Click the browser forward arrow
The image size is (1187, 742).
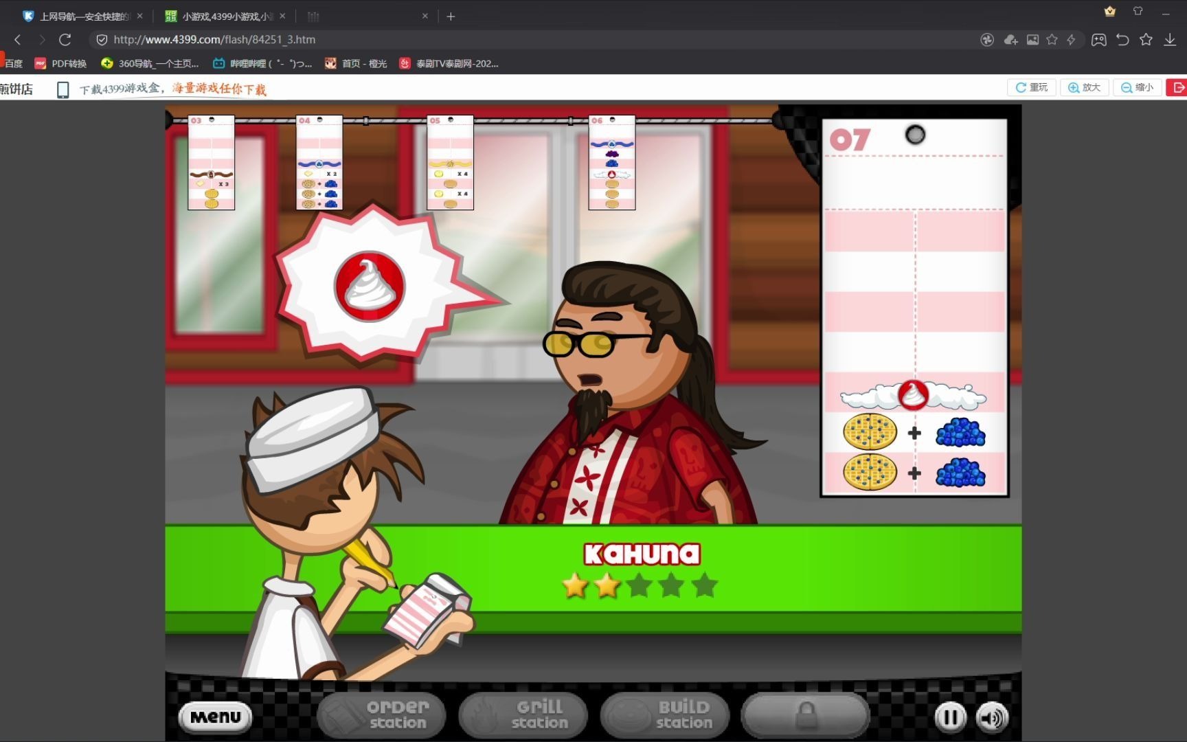click(x=41, y=39)
